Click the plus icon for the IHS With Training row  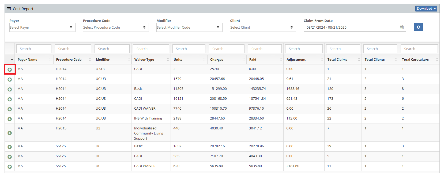click(10, 119)
